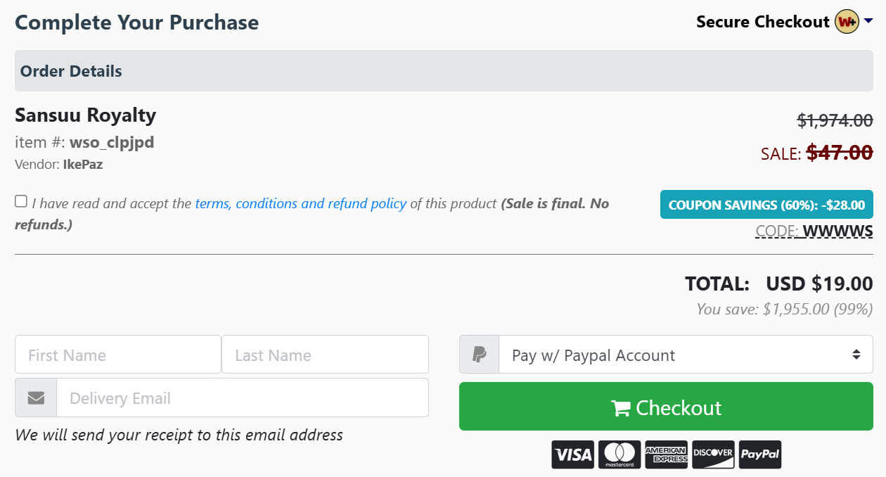
Task: Click the W+ logo badge icon
Action: 847,22
